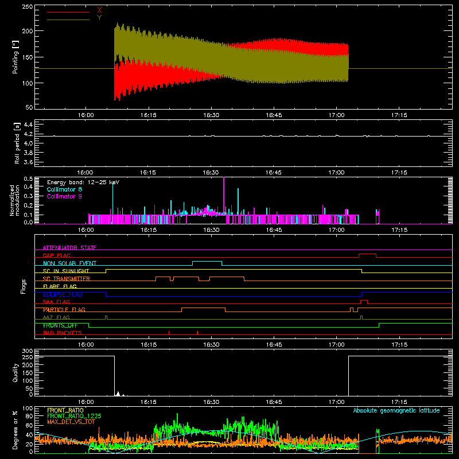
Task: Select the 'Energy band: 12-25 keV' annotation
Action: [x=83, y=182]
